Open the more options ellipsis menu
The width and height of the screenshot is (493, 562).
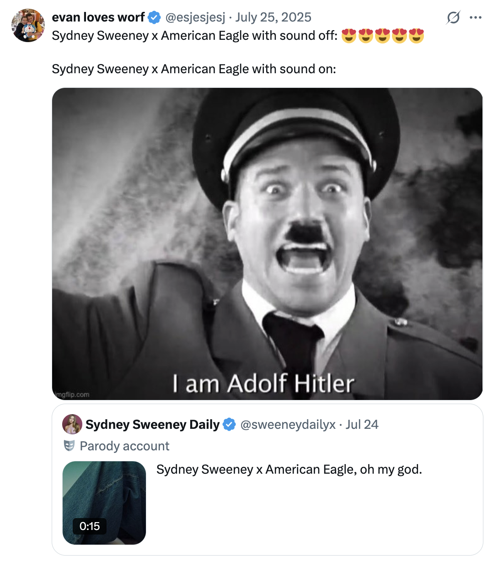point(476,17)
